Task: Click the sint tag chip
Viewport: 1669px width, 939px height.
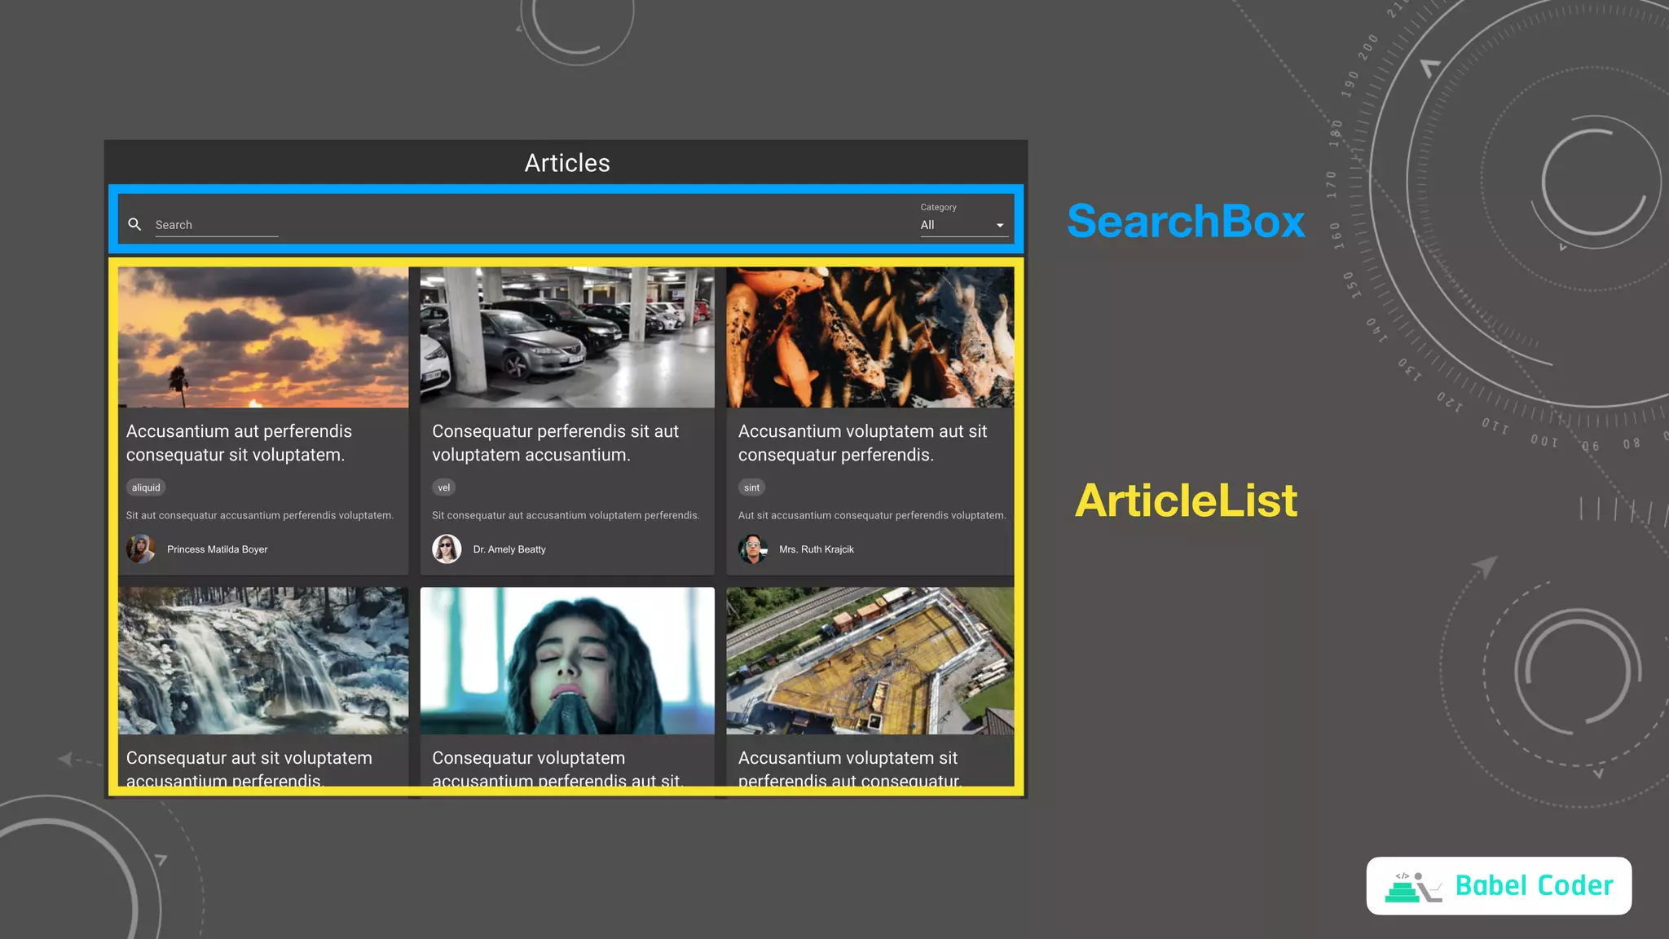Action: pos(751,487)
